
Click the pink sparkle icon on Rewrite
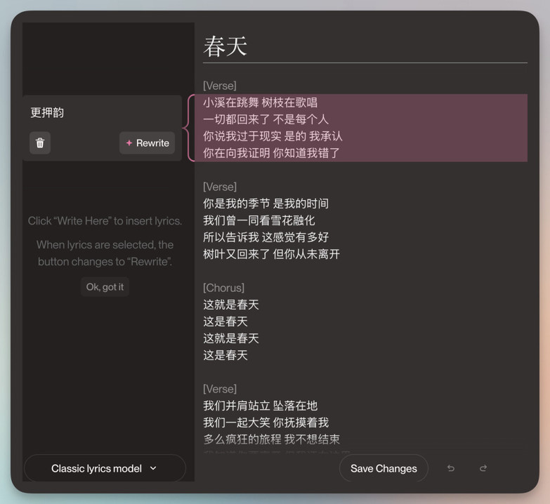click(x=129, y=142)
